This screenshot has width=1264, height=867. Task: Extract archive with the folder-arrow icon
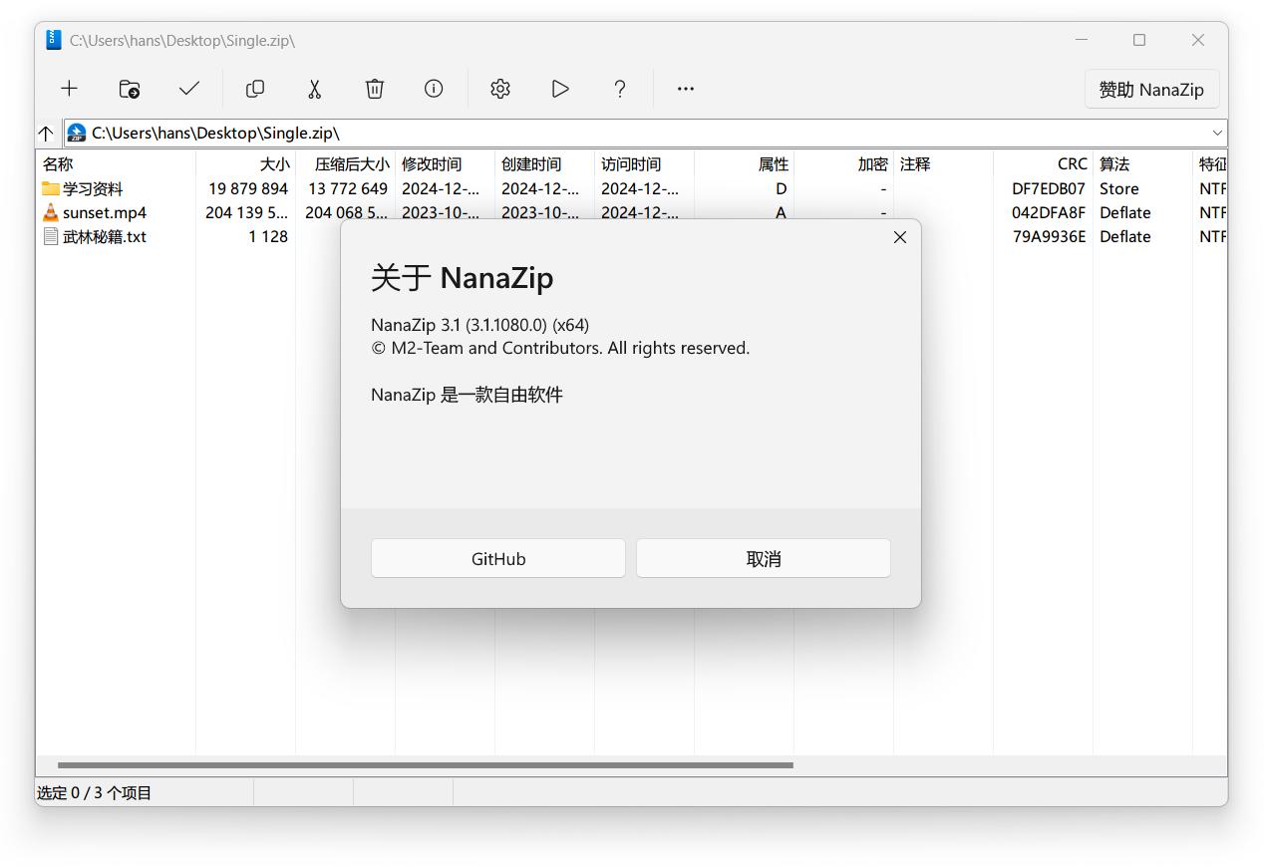129,89
